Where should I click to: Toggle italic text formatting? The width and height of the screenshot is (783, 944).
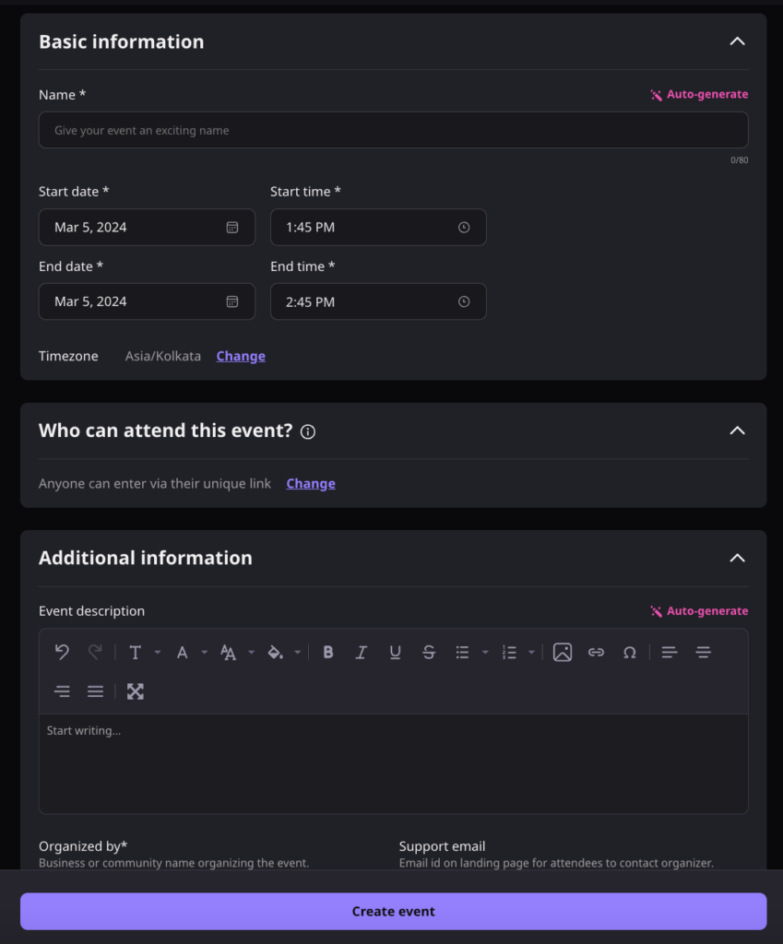pos(362,652)
